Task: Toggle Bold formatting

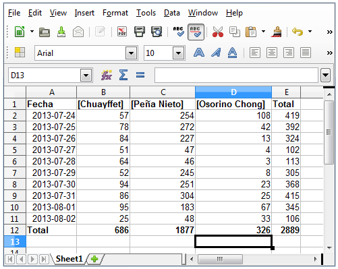Action: [199, 53]
